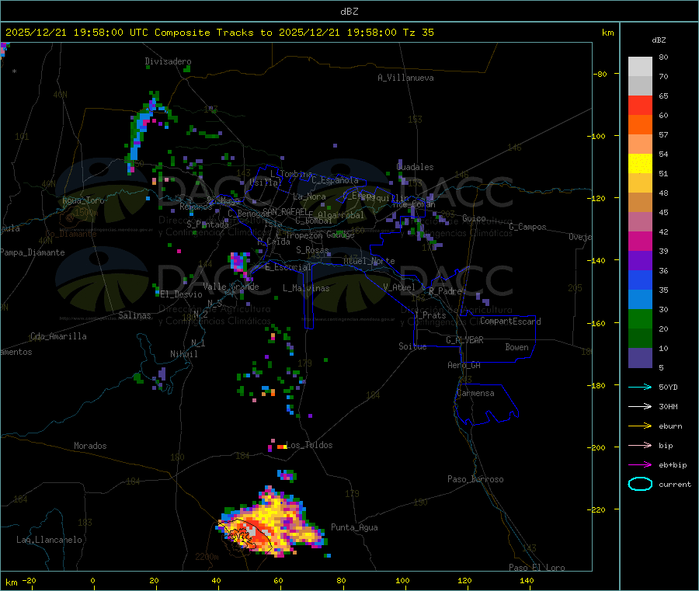Viewport: 699px width, 591px height.
Task: Click the Atuel_Norte map label
Action: pos(369,261)
